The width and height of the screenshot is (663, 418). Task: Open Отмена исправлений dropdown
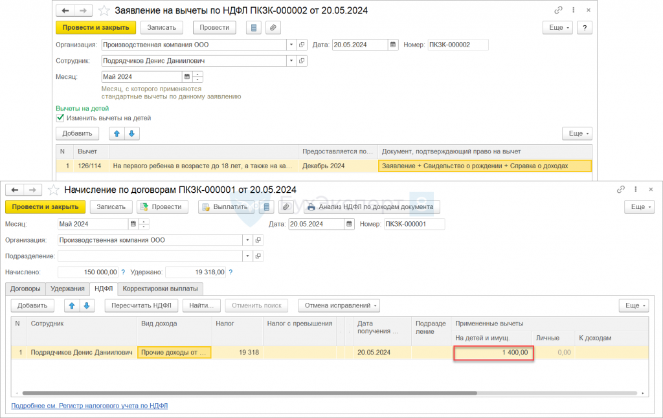(x=339, y=305)
